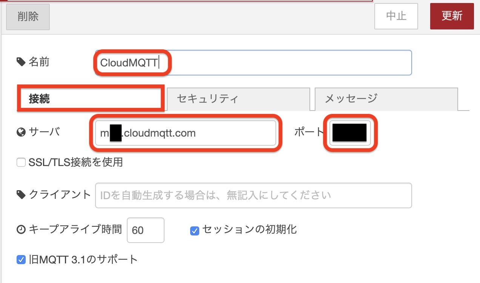Click the globe icon beside サーバ
480x283 pixels.
(21, 132)
